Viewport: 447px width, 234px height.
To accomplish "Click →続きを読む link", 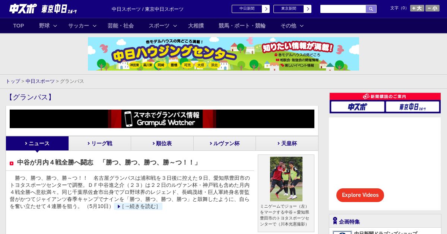I will (138, 207).
